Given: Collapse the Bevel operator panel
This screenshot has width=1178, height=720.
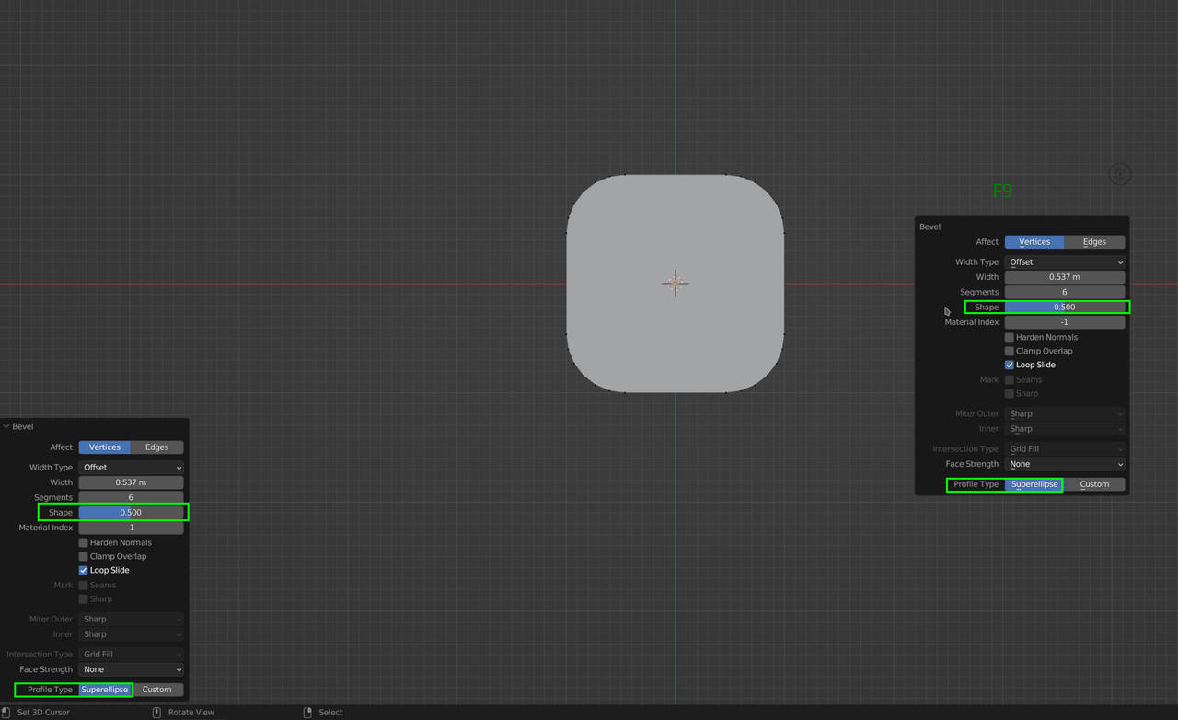Looking at the screenshot, I should click(7, 425).
